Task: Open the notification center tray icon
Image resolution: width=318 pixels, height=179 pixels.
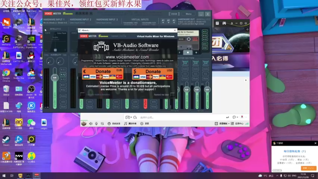Action: point(312,175)
